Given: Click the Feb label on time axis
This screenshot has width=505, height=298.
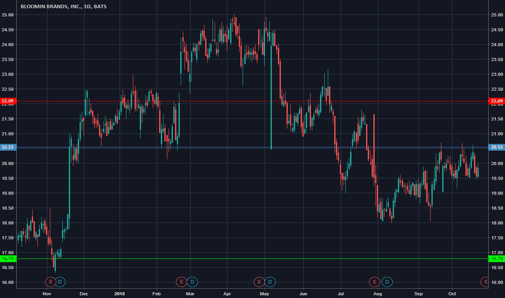Looking at the screenshot, I should [157, 294].
